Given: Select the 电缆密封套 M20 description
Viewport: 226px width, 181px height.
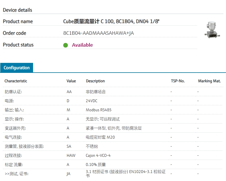Looking at the screenshot, I should click(x=100, y=137).
